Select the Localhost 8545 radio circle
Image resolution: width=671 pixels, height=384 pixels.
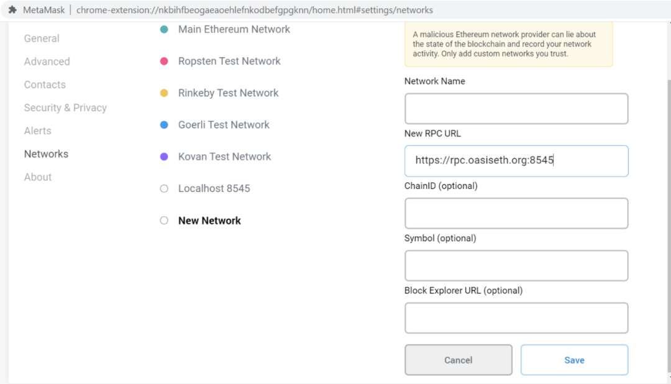(x=164, y=188)
